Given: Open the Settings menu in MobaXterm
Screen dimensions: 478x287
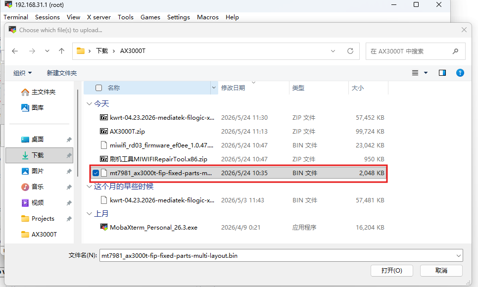Looking at the screenshot, I should click(178, 17).
